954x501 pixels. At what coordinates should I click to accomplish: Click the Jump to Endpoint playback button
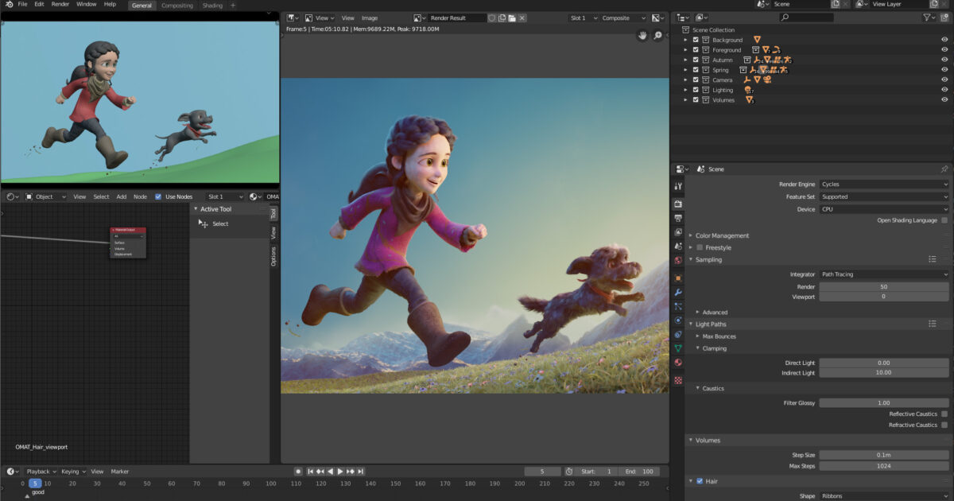362,471
